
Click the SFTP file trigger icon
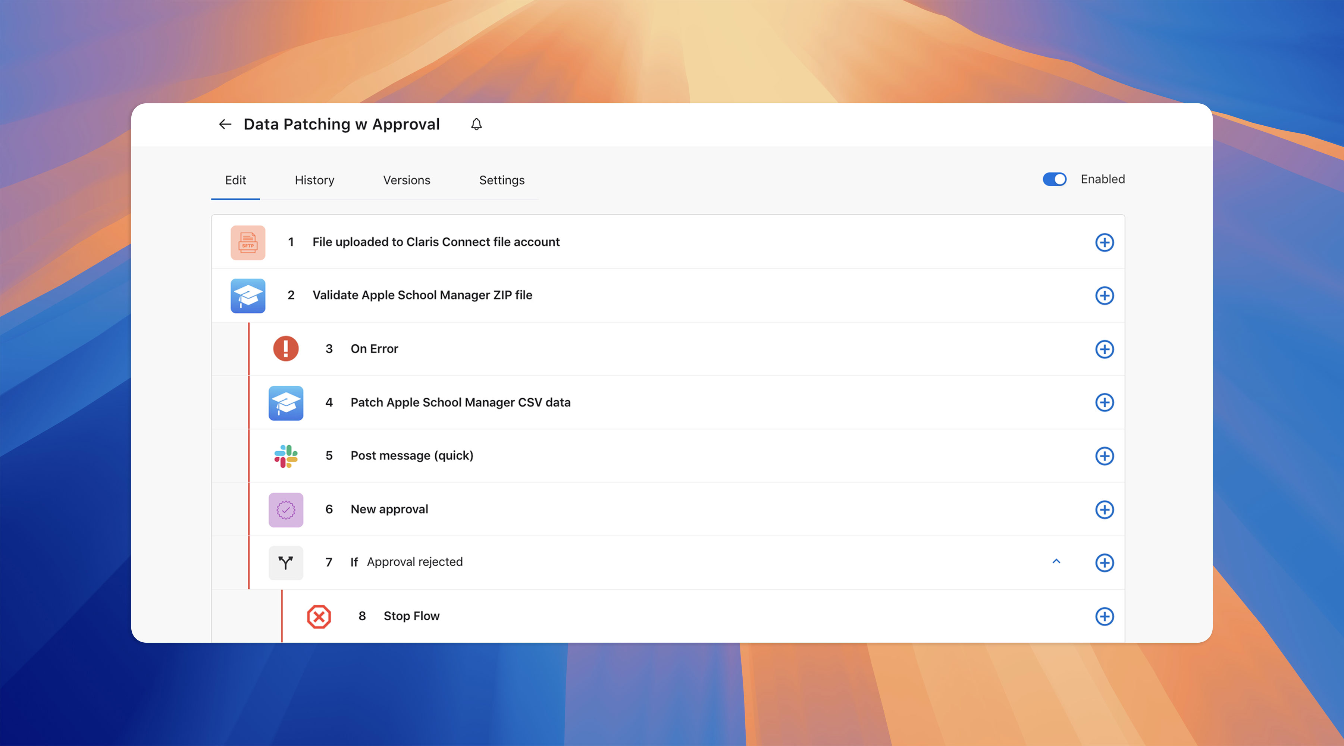pyautogui.click(x=248, y=242)
